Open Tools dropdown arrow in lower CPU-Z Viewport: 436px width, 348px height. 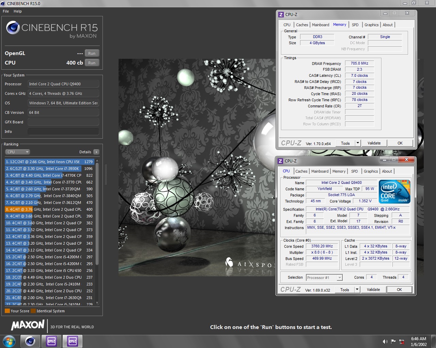[357, 290]
